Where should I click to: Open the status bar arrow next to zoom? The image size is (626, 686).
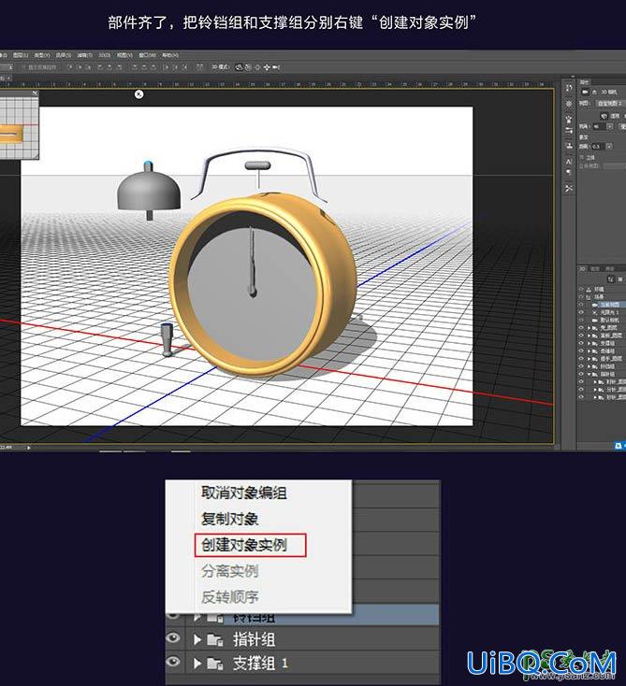tap(29, 447)
